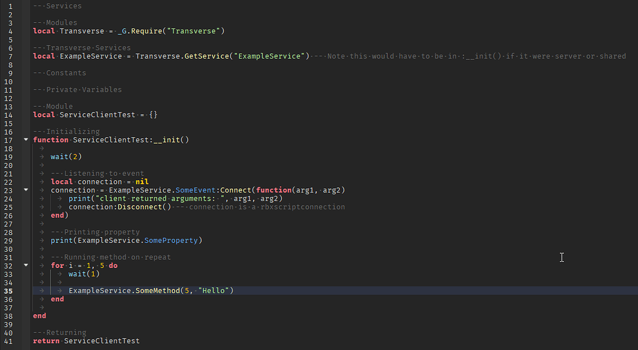
Task: Click "Connect" on line 23
Action: [x=235, y=190]
